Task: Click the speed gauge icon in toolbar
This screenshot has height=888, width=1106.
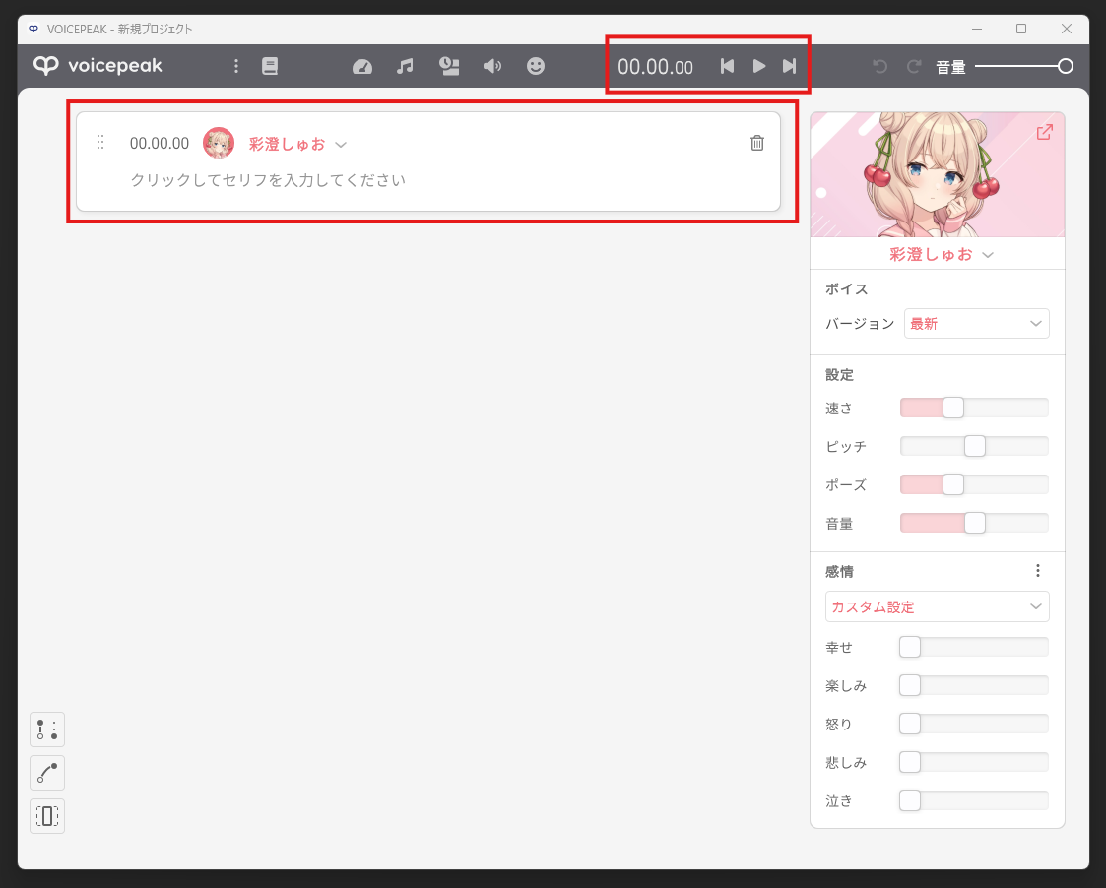Action: tap(361, 66)
